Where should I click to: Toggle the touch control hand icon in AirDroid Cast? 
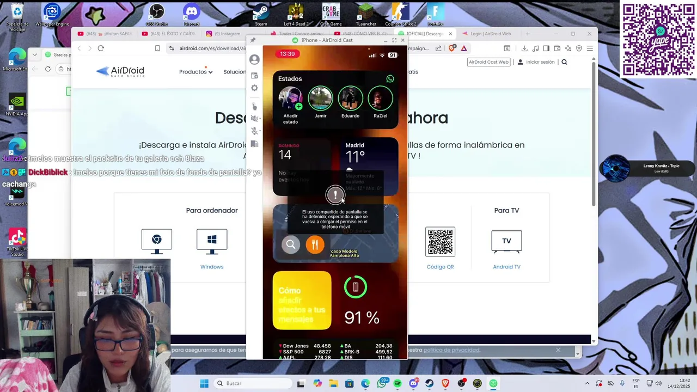click(x=254, y=107)
